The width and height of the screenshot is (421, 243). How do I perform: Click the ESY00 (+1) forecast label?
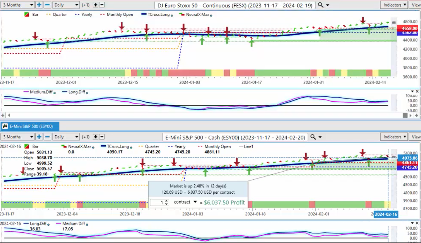pos(86,137)
